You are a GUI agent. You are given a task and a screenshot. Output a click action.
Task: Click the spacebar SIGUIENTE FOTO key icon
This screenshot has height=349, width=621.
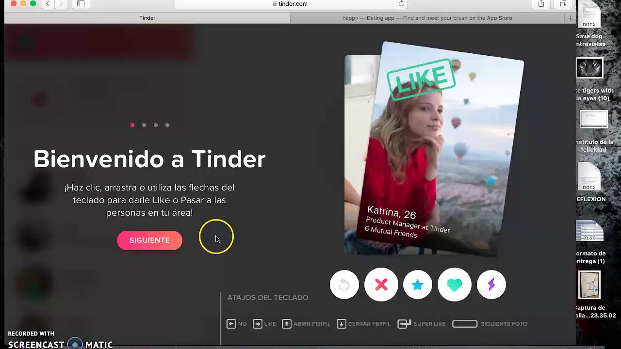pyautogui.click(x=465, y=324)
